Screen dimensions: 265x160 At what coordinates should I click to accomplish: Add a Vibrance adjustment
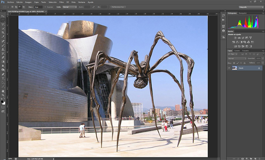pos(251,38)
